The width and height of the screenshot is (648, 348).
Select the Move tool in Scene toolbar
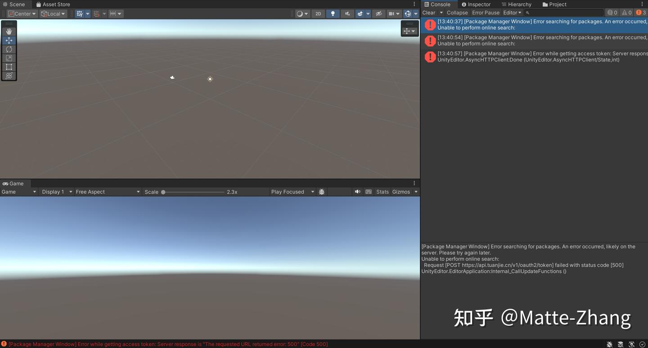coord(9,40)
